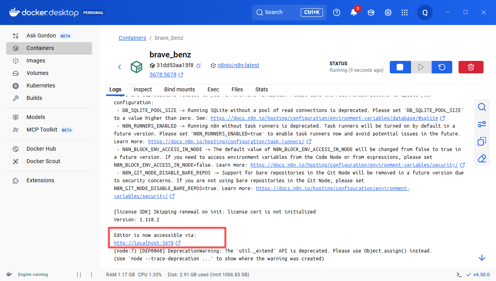Clear logs with eraser icon
This screenshot has width=496, height=281.
pos(482,158)
